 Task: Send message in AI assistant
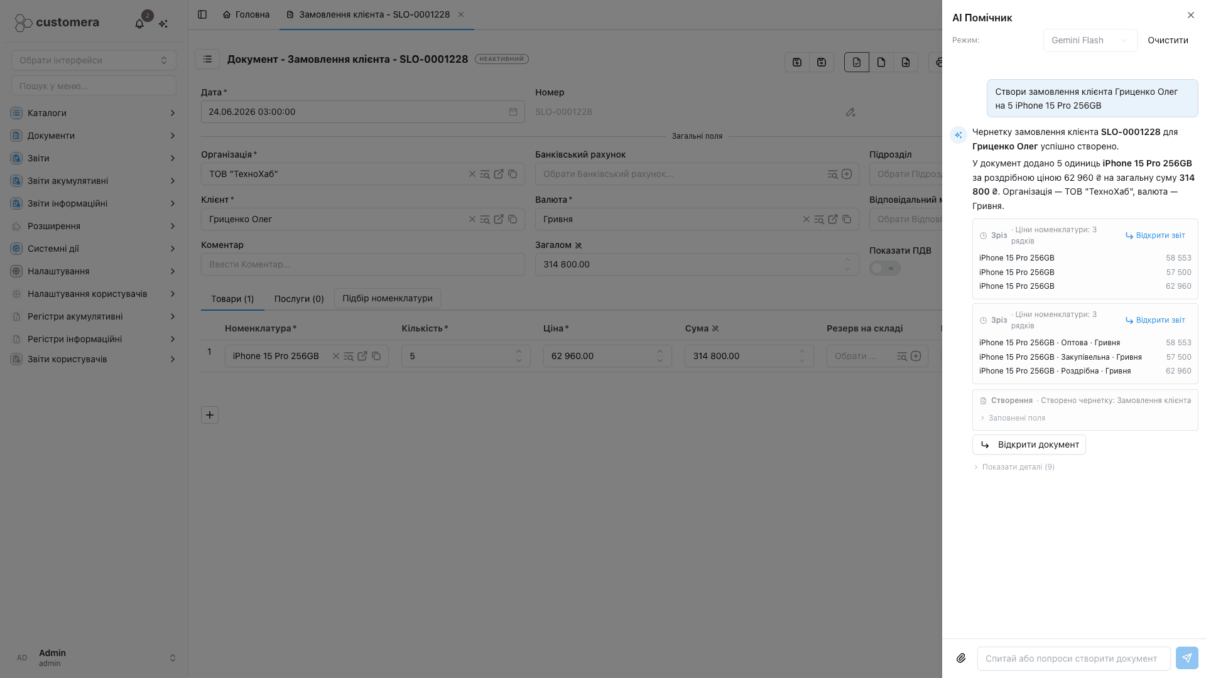pos(1187,658)
